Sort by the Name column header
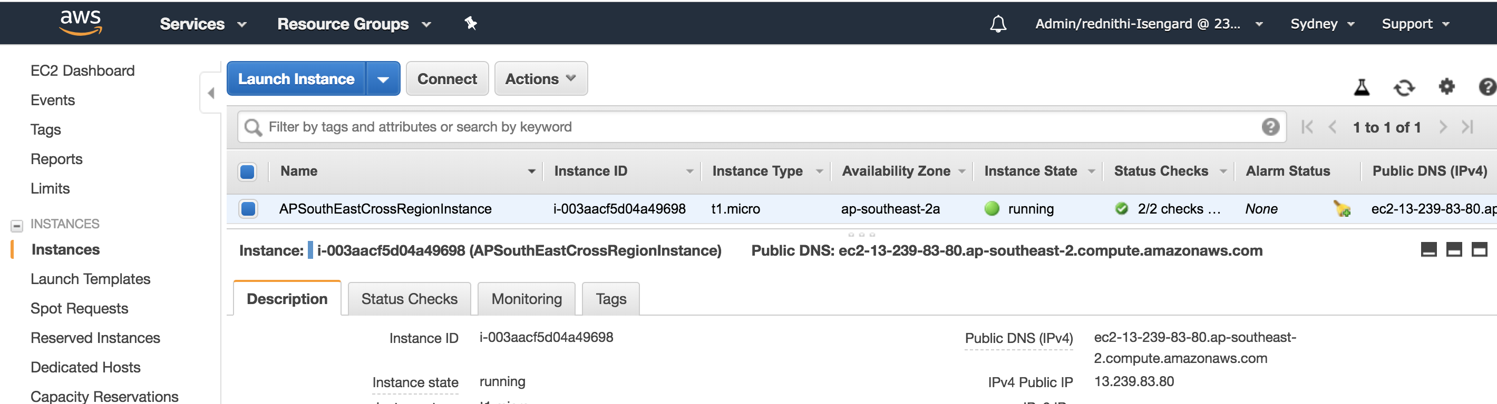 point(299,171)
